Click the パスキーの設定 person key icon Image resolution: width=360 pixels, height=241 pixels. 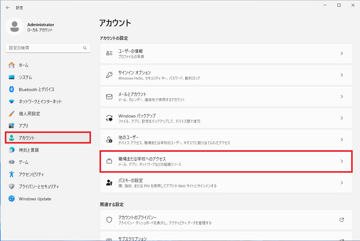tap(109, 183)
